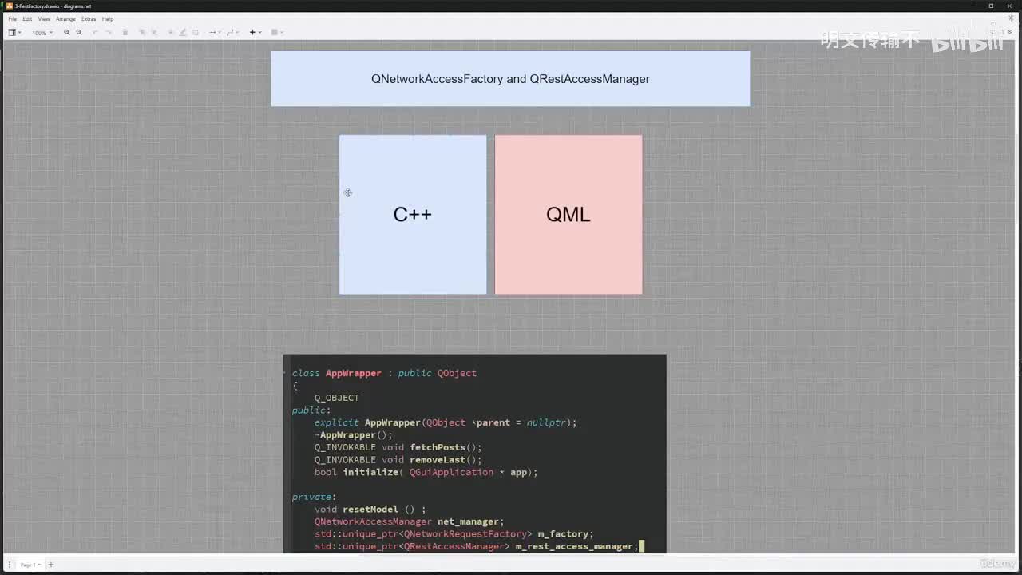Click the removeLast() method line
The width and height of the screenshot is (1022, 575).
[x=398, y=460]
